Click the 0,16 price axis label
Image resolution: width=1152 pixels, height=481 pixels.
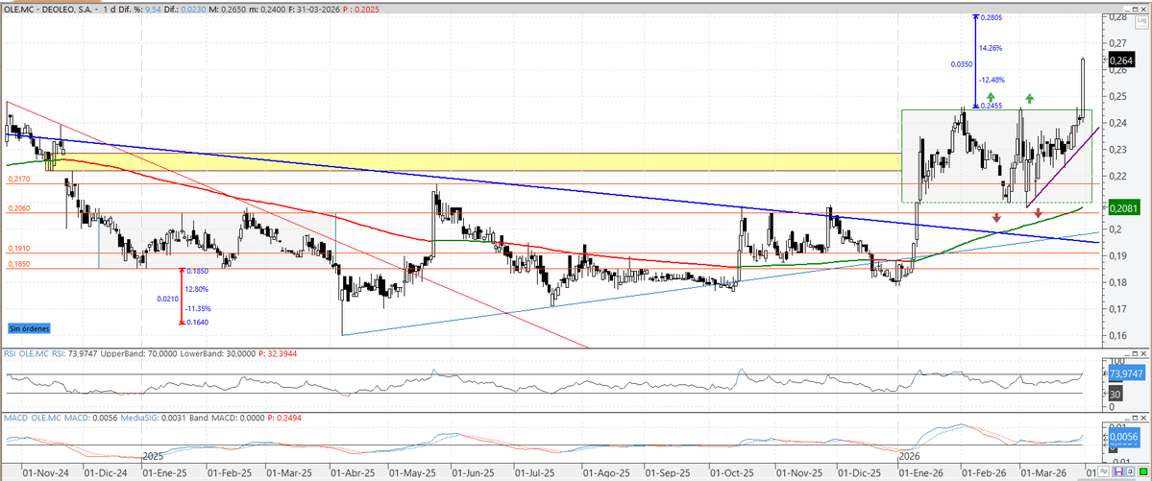tap(1117, 336)
